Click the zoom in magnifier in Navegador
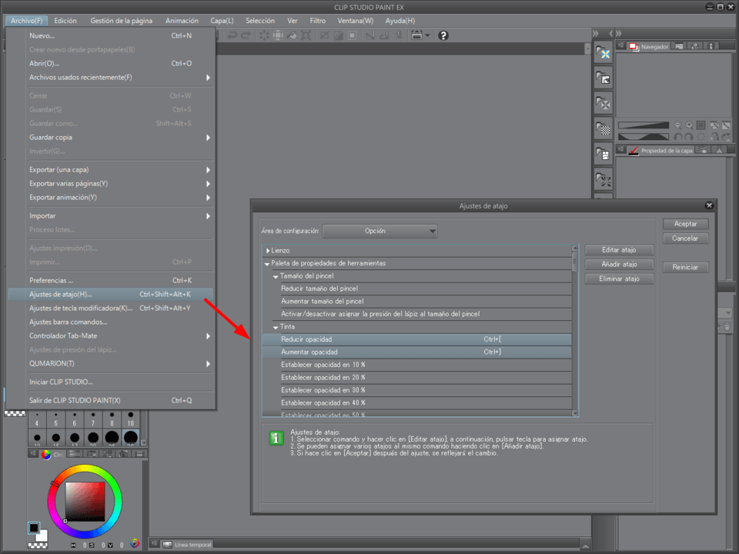This screenshot has height=554, width=739. click(x=689, y=125)
